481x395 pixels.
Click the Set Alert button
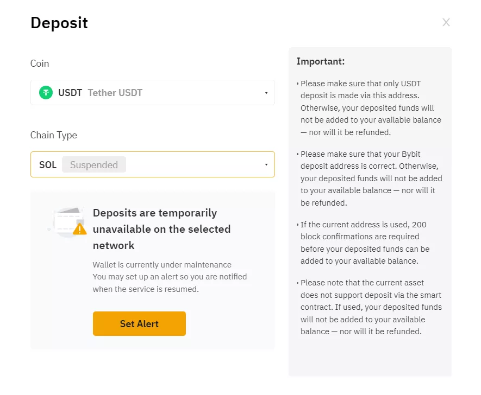click(139, 323)
